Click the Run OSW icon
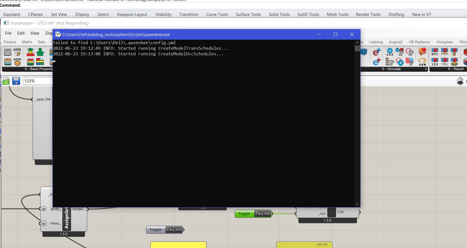The image size is (467, 248). point(422,62)
